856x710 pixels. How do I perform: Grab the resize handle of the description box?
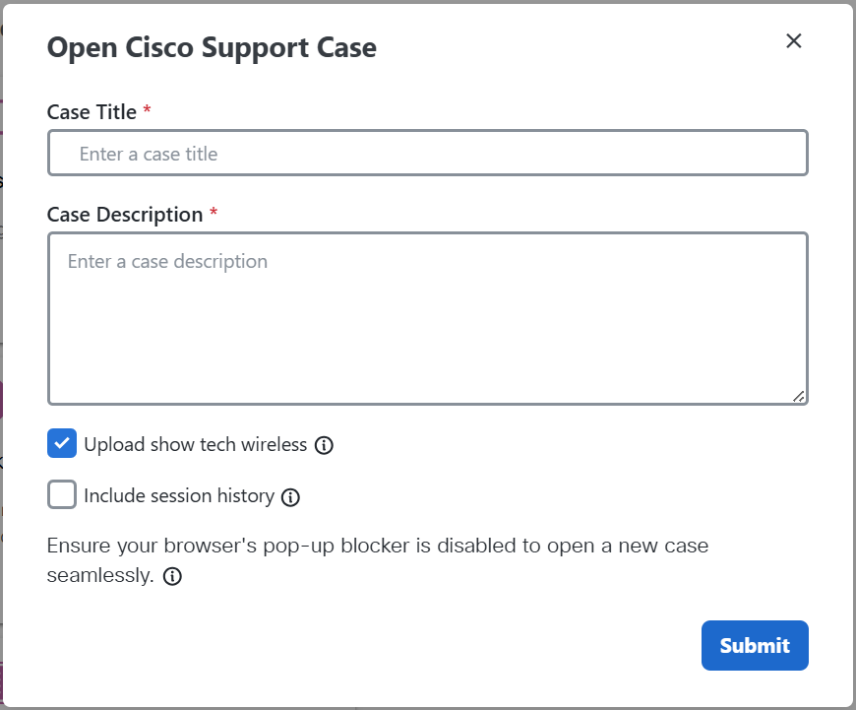(799, 396)
